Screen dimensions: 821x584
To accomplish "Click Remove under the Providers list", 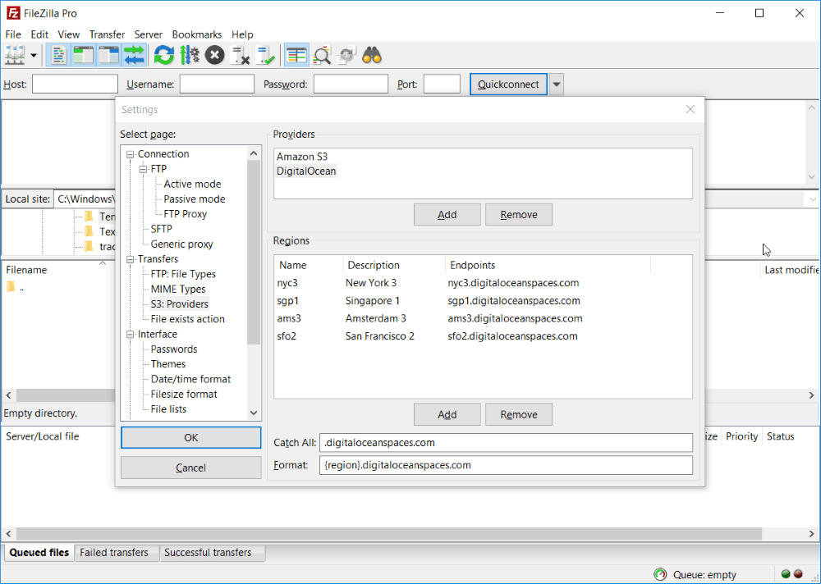I will 518,215.
